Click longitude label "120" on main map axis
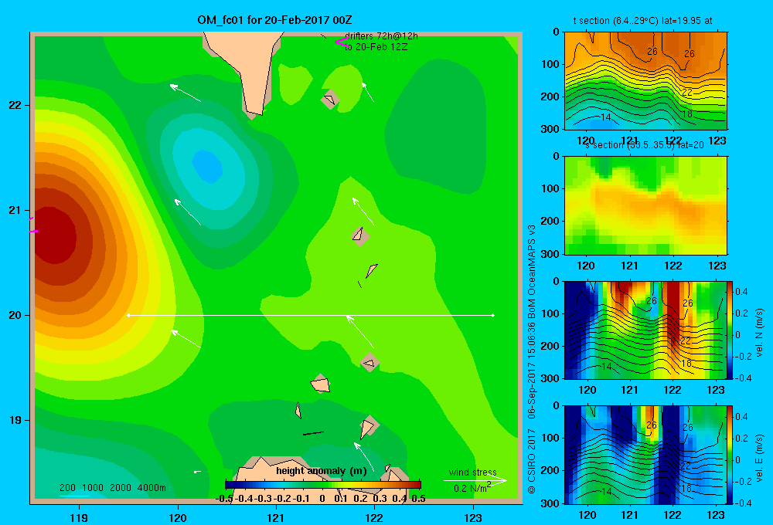Screen dimensions: 773x525 tap(178, 517)
